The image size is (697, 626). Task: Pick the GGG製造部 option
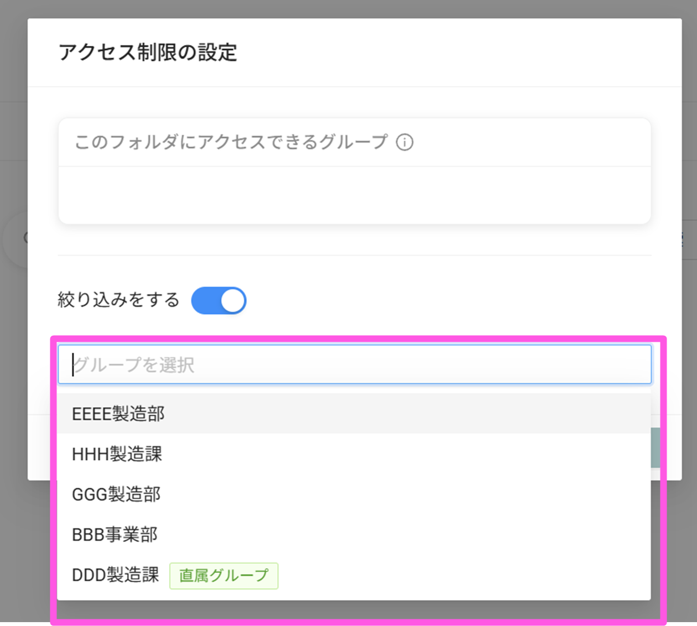tap(116, 494)
